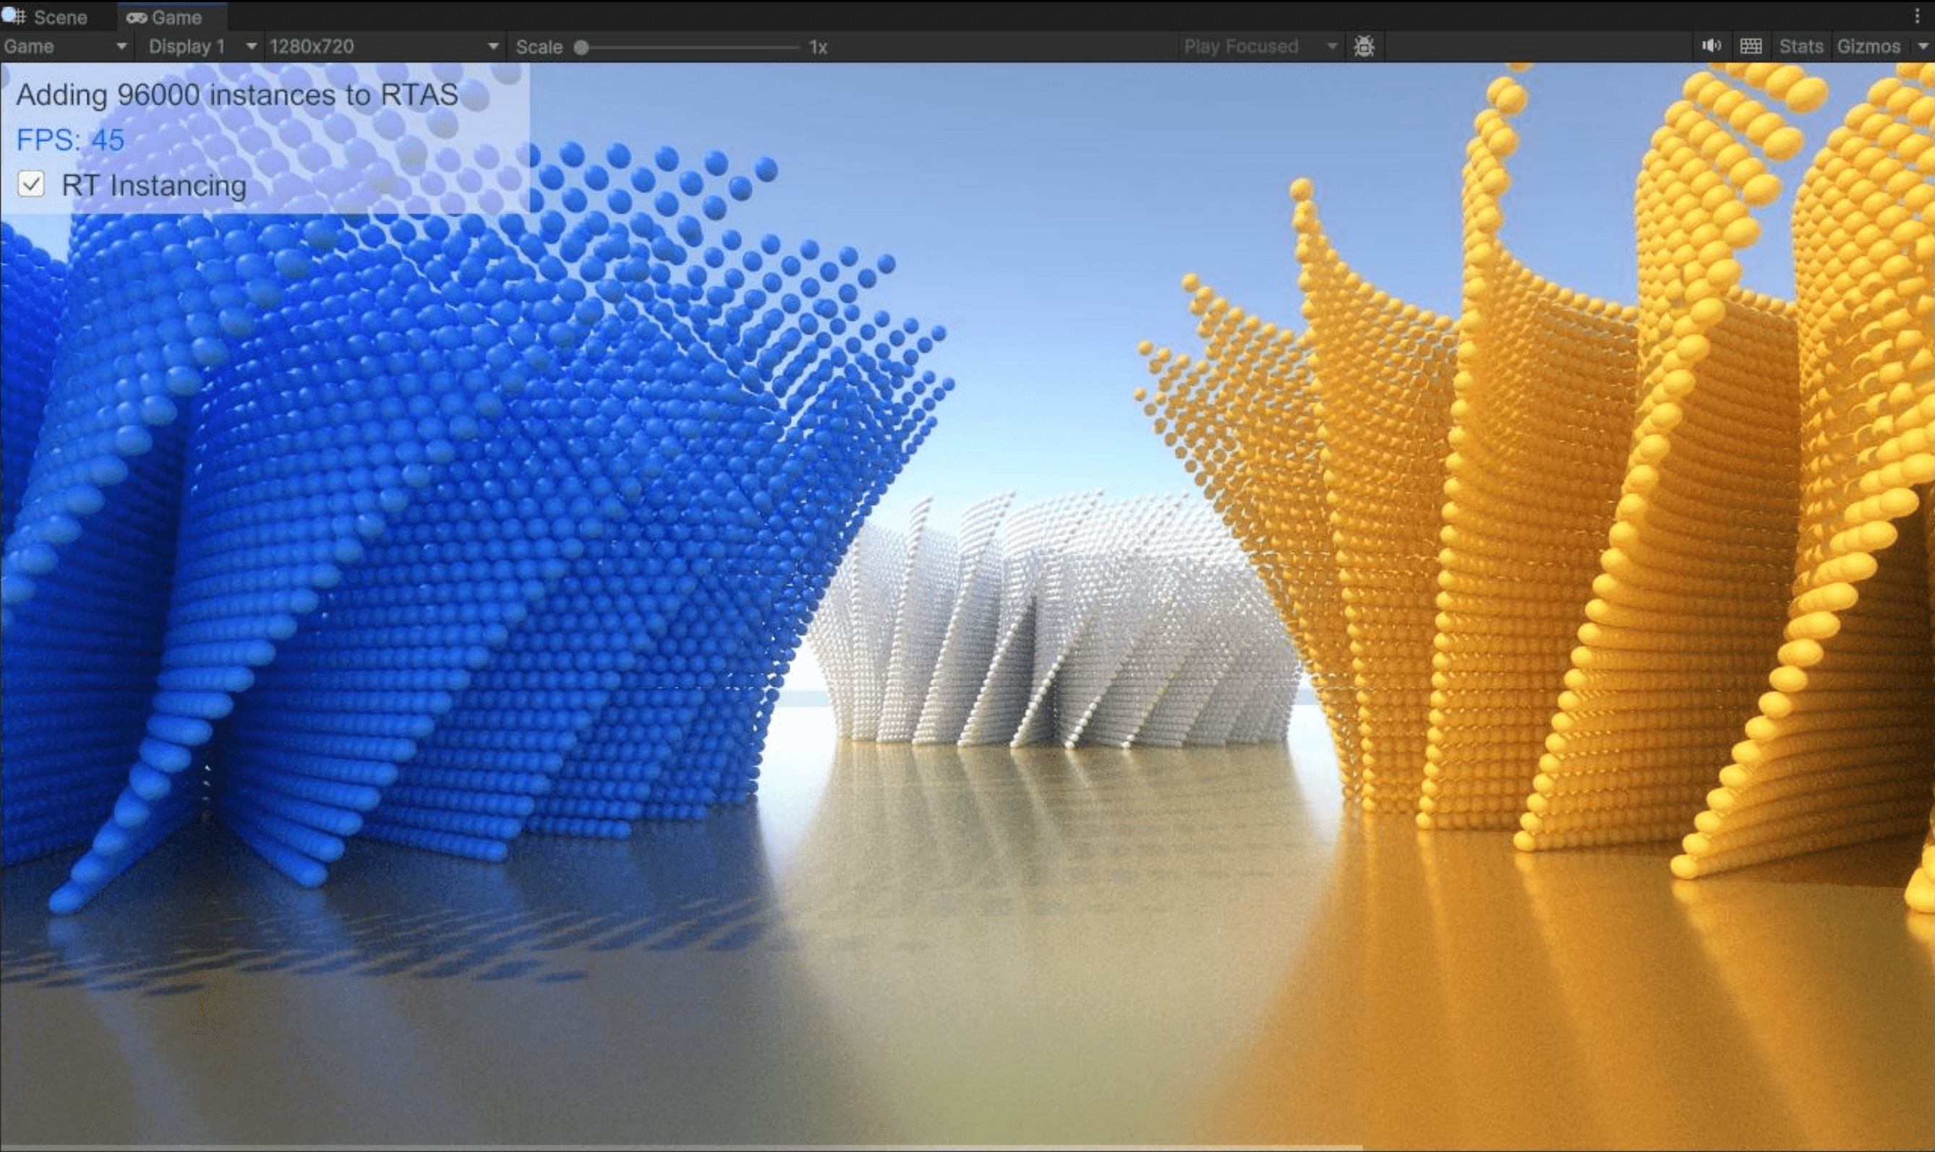Click the blue FPS: 45 link

click(x=69, y=139)
